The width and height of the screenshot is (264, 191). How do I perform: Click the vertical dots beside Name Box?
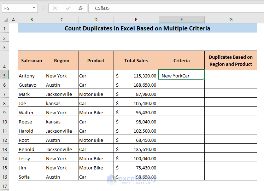(43, 8)
